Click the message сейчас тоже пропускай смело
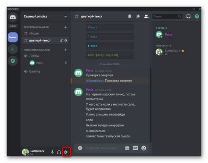 pos(108,136)
